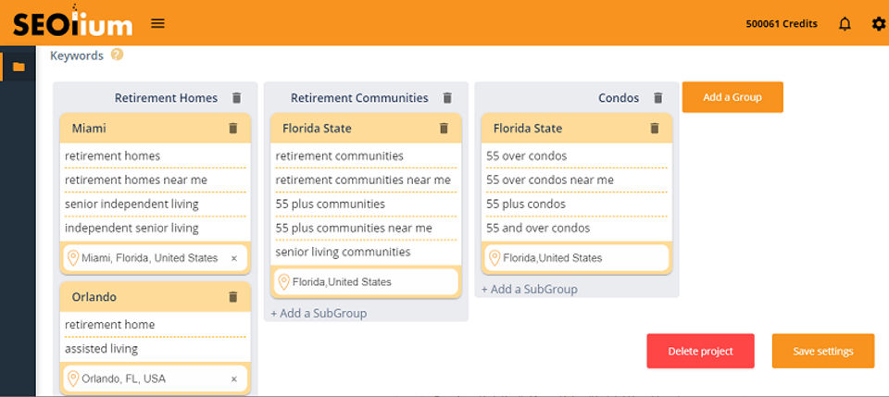889x397 pixels.
Task: Delete the Orlando subgroup
Action: [x=233, y=297]
